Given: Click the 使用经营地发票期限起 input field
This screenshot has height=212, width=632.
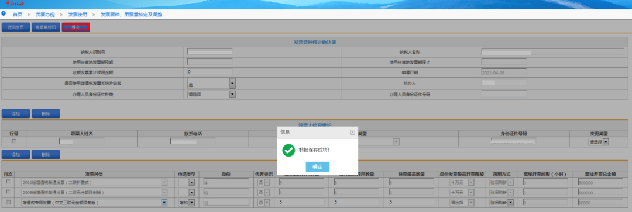Looking at the screenshot, I should click(x=210, y=62).
